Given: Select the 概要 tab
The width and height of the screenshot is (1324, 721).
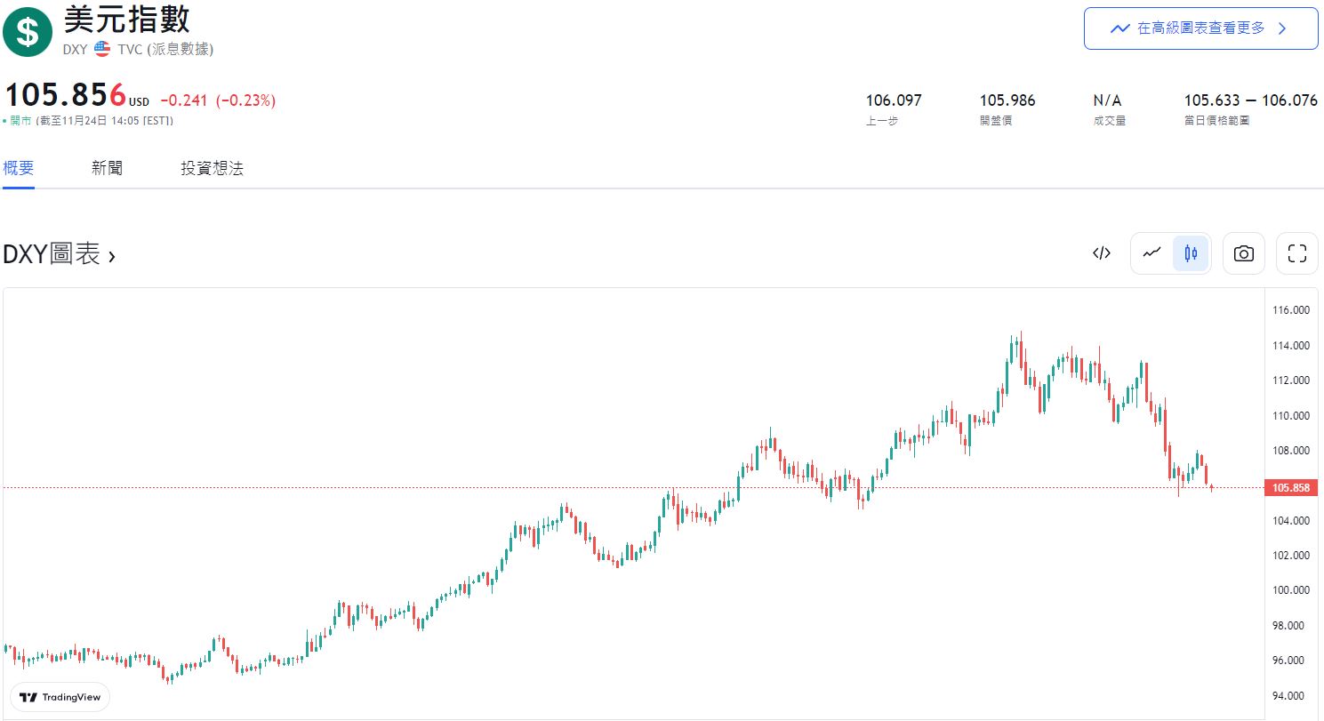Looking at the screenshot, I should coord(19,168).
